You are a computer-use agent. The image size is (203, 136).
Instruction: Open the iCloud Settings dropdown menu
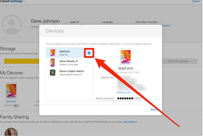point(12,1)
